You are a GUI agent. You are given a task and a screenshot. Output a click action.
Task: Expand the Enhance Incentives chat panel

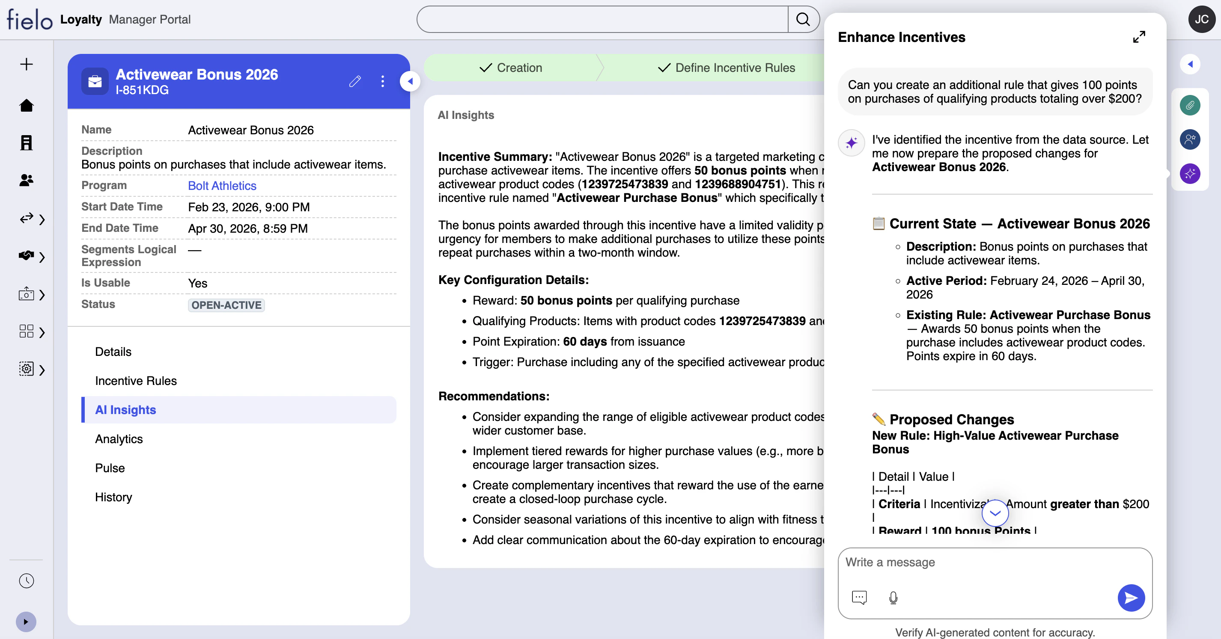[x=1138, y=37]
